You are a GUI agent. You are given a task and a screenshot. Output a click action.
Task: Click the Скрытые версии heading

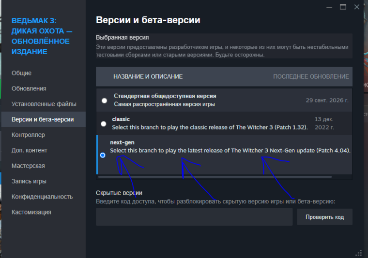tap(119, 193)
